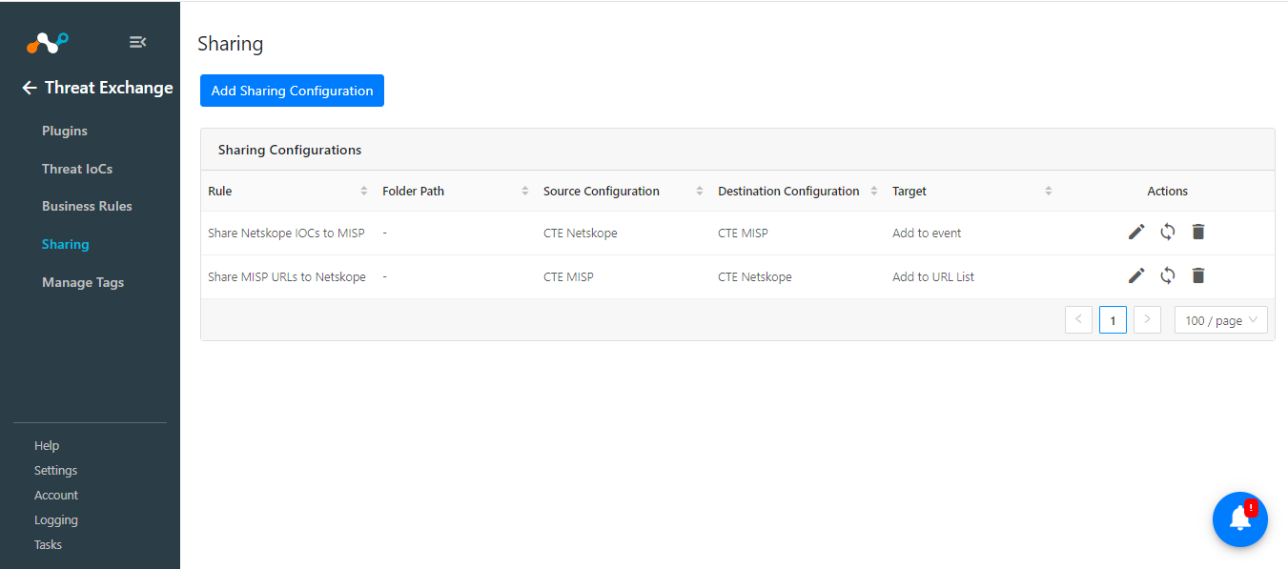This screenshot has height=569, width=1288.
Task: Click the Netskope logo icon
Action: tap(48, 42)
